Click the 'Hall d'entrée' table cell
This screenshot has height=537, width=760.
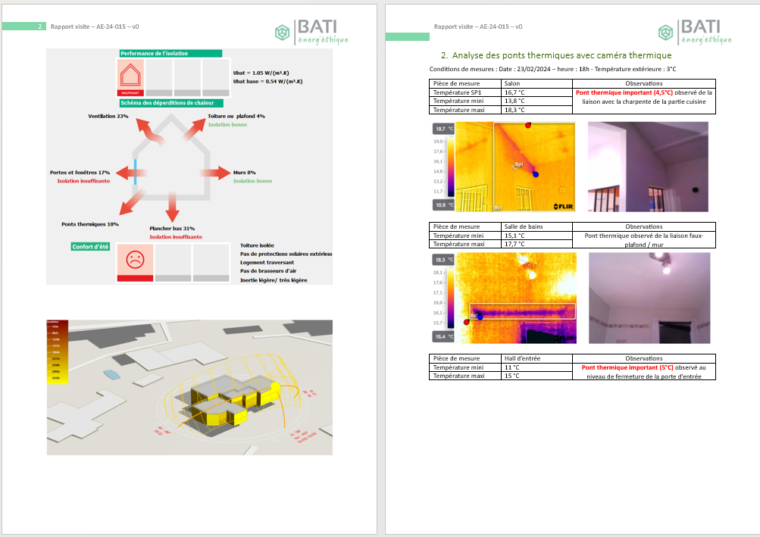[x=536, y=358]
